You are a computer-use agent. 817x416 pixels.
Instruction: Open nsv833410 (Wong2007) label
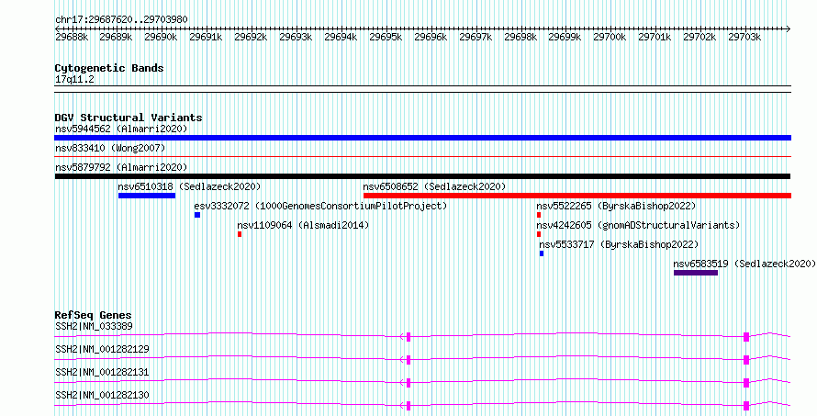(110, 148)
